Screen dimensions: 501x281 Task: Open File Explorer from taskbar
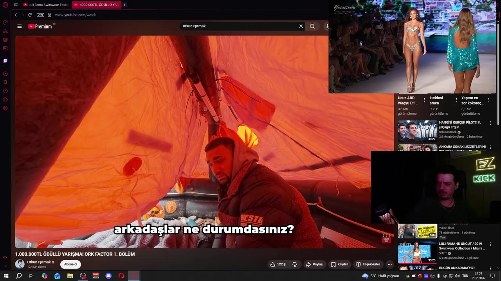(x=70, y=276)
